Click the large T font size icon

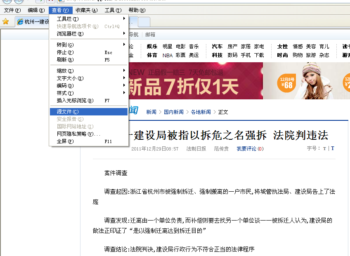click(333, 148)
